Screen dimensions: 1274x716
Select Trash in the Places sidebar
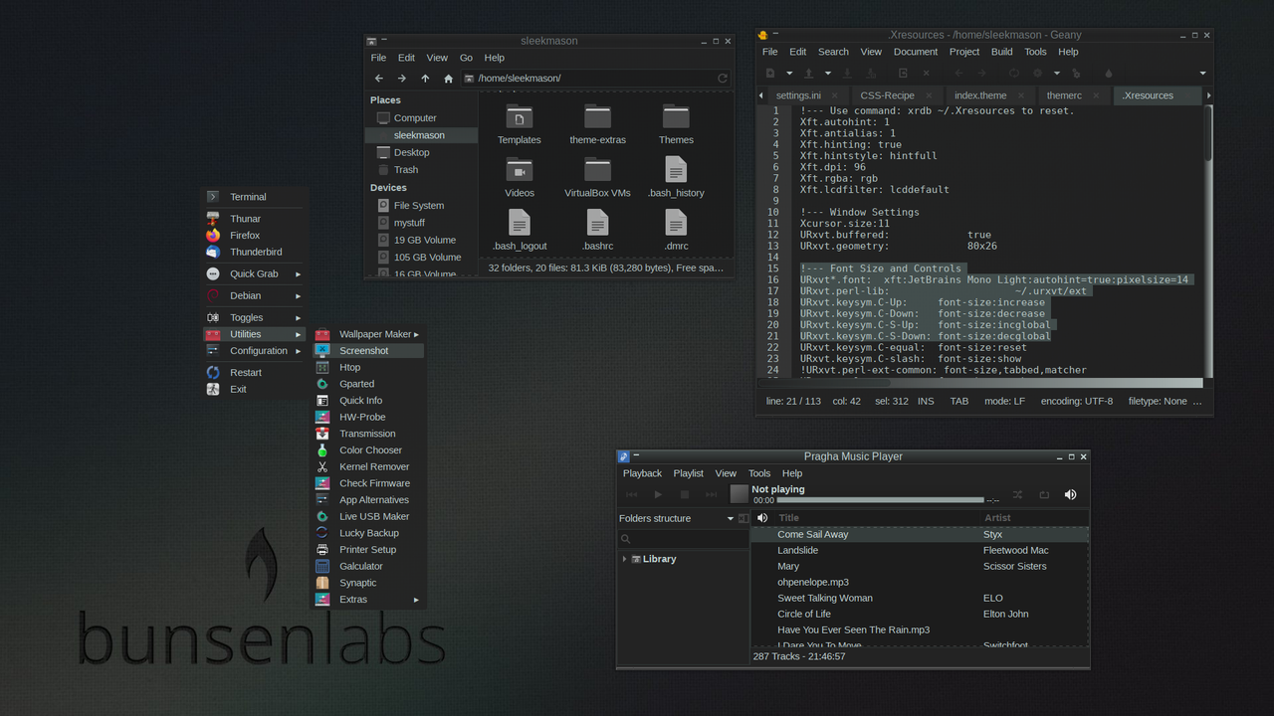pos(421,170)
